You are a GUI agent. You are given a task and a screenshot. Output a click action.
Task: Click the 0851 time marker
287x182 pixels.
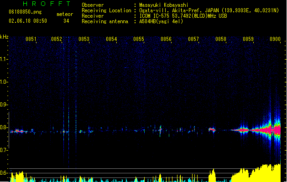coord(31,39)
